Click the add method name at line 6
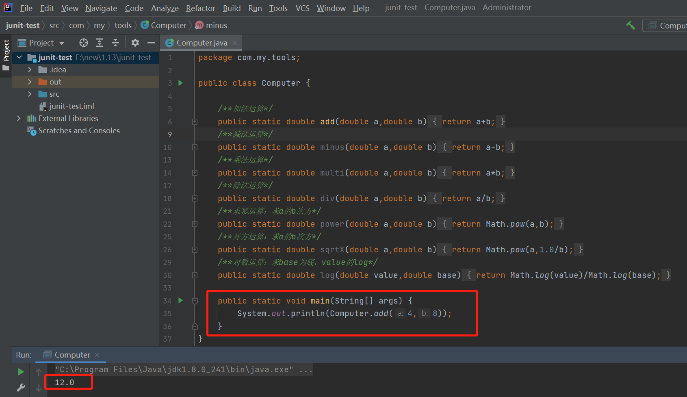This screenshot has width=687, height=397. [327, 121]
